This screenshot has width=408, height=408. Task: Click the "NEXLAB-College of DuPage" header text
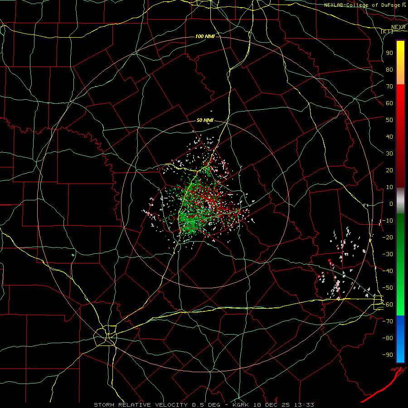(362, 5)
